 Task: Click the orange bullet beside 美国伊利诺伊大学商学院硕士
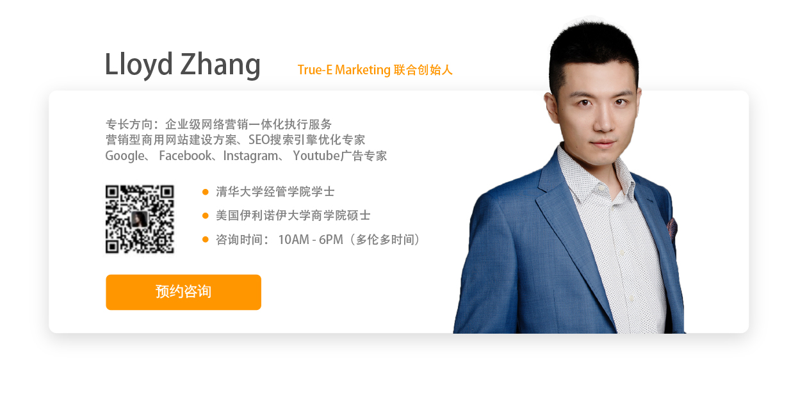(x=206, y=216)
